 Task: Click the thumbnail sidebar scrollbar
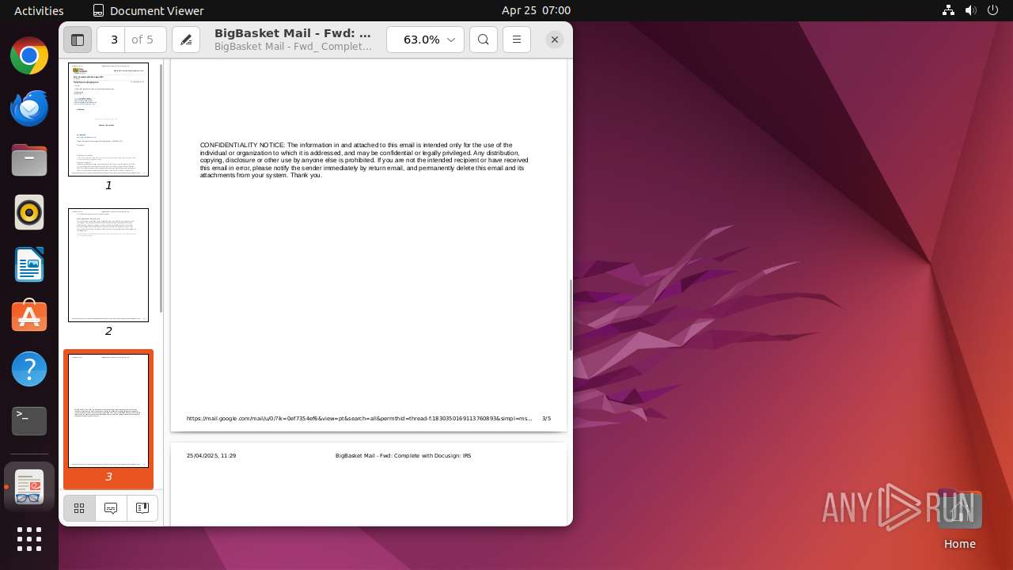tap(161, 188)
